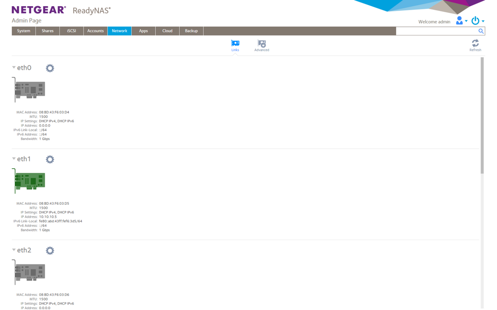Open eth0 settings gear

coord(50,68)
